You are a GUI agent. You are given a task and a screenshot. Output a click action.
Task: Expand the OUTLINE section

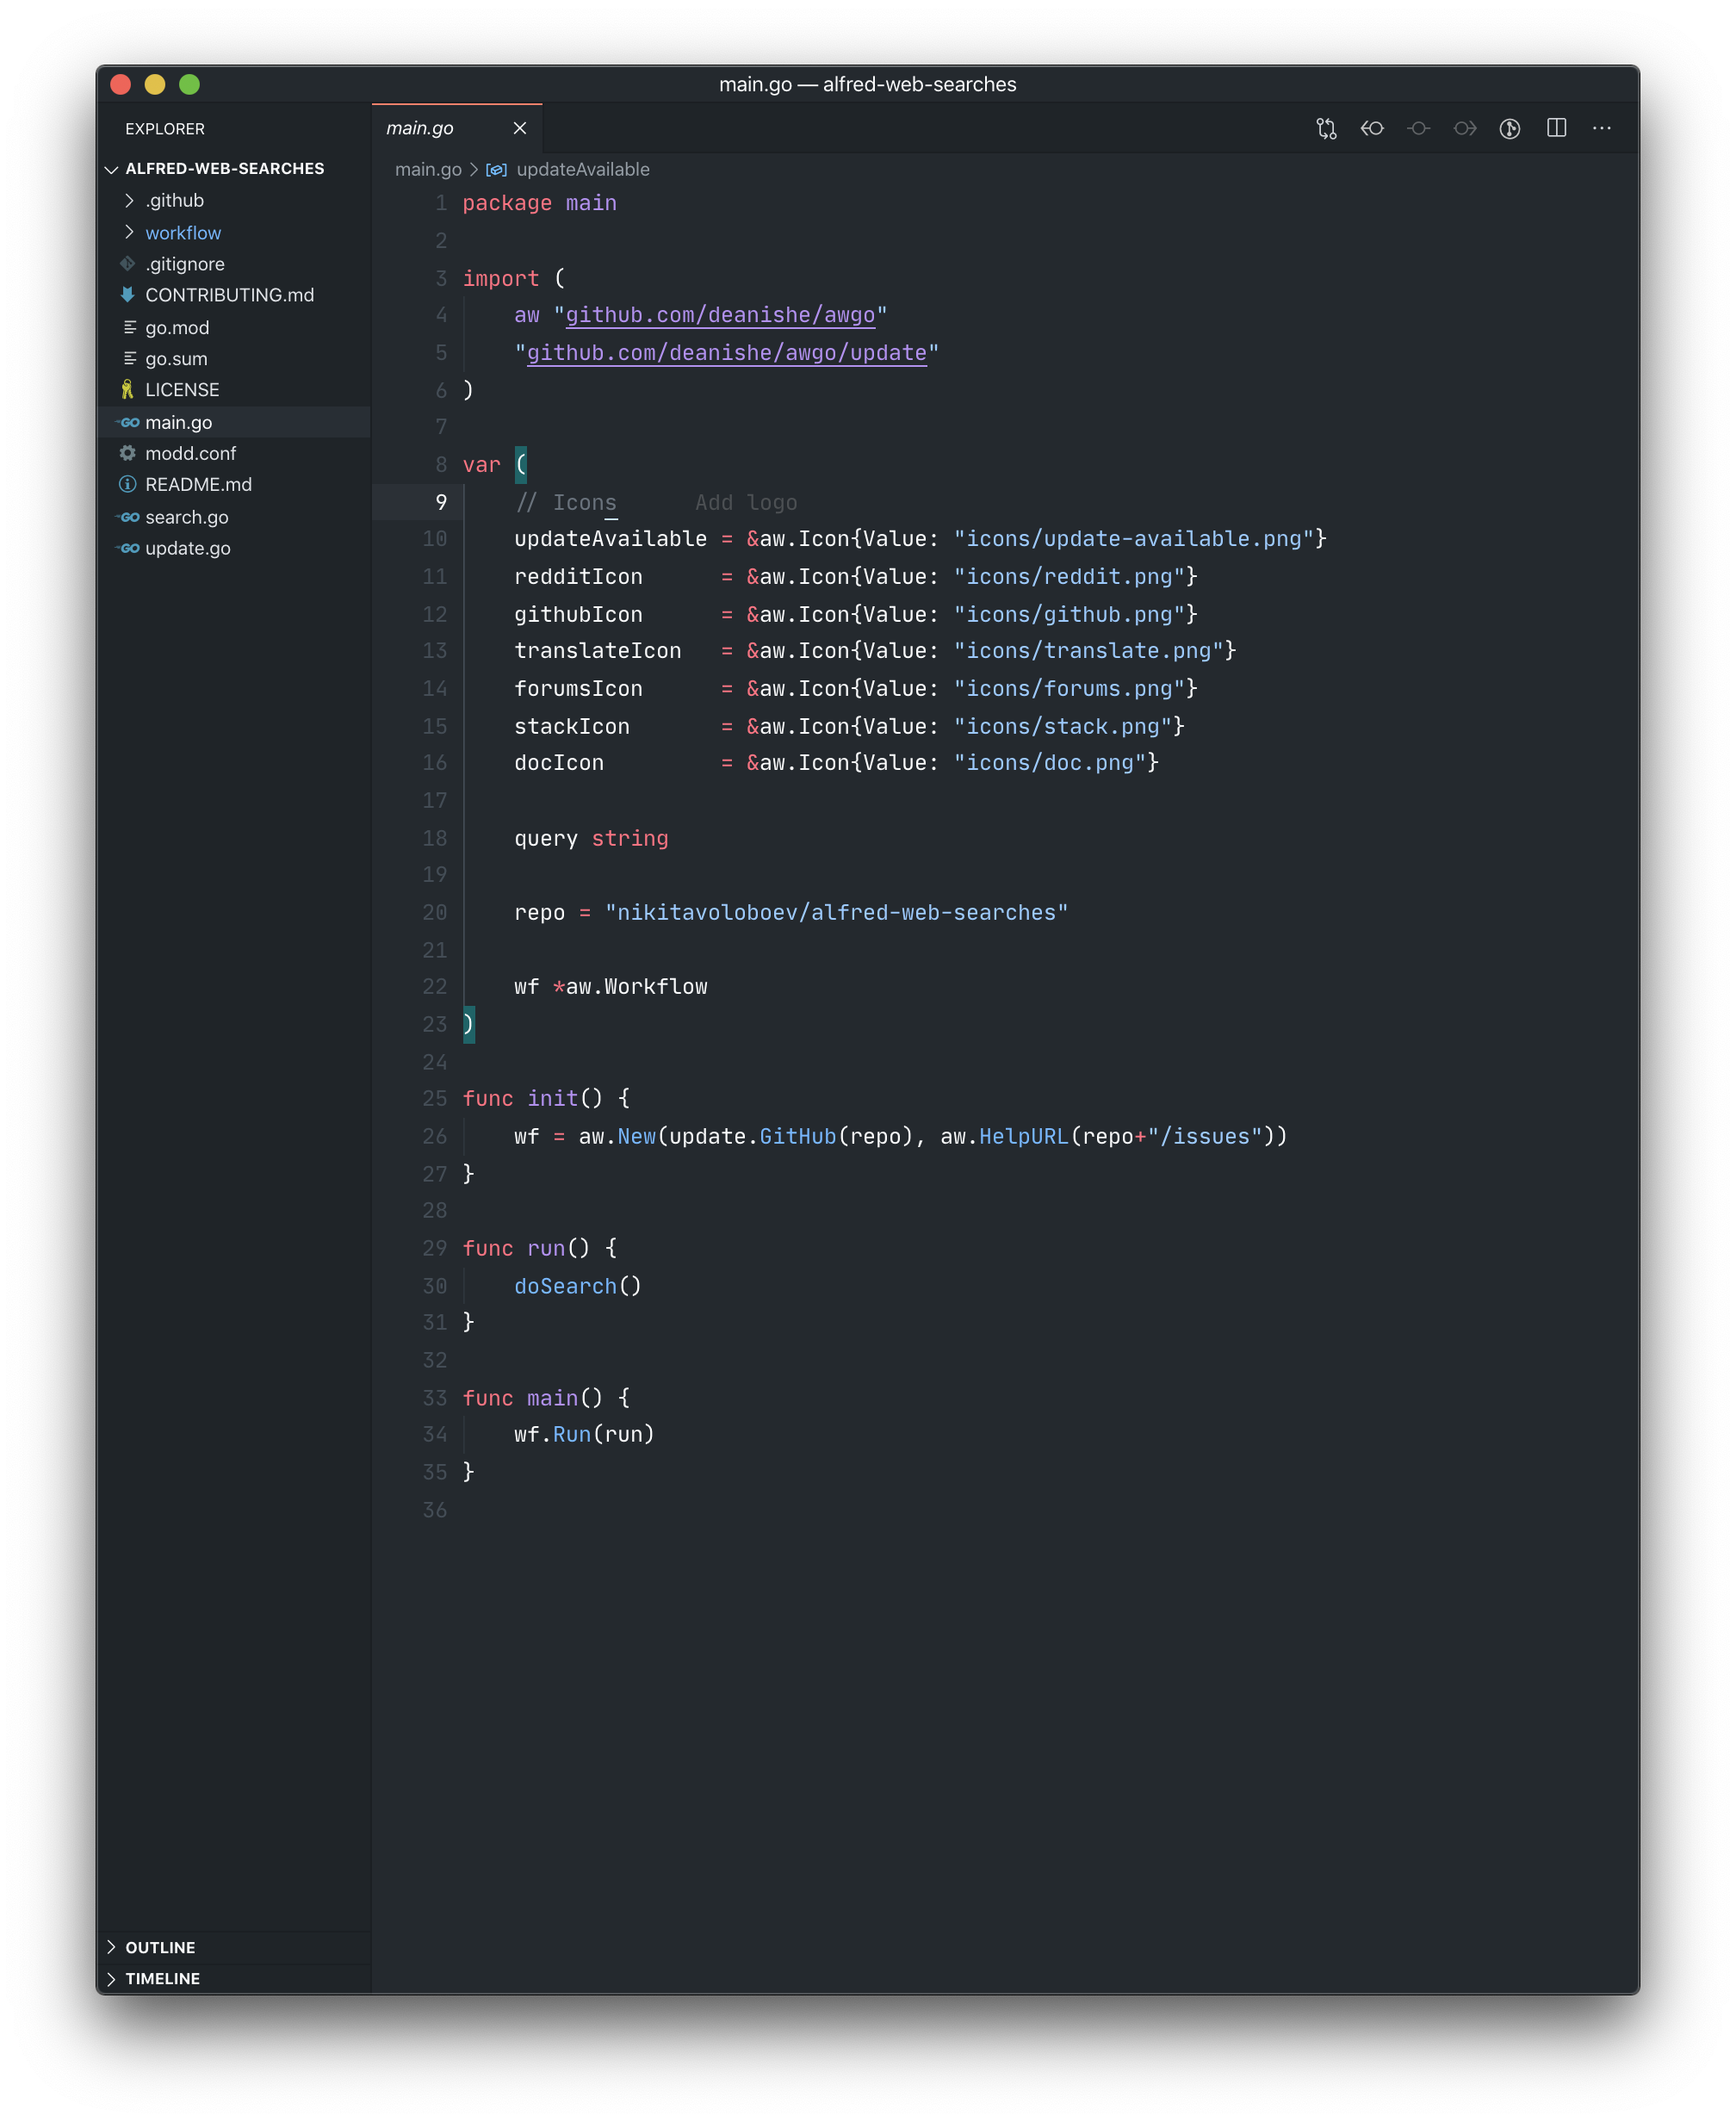tap(160, 1947)
